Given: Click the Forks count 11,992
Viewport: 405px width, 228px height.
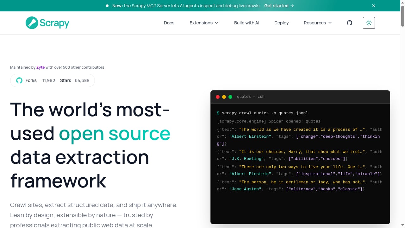Looking at the screenshot, I should tap(49, 80).
